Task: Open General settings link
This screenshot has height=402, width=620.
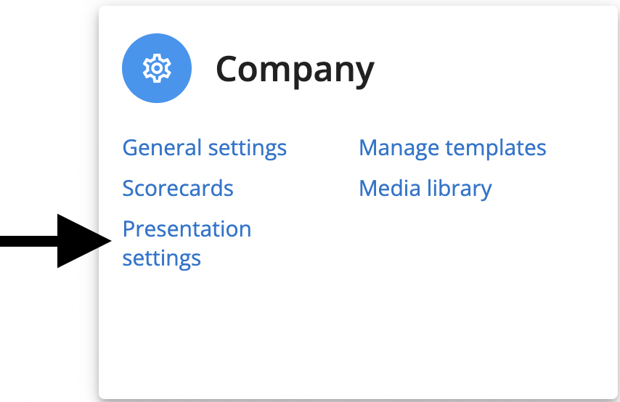Action: [205, 148]
